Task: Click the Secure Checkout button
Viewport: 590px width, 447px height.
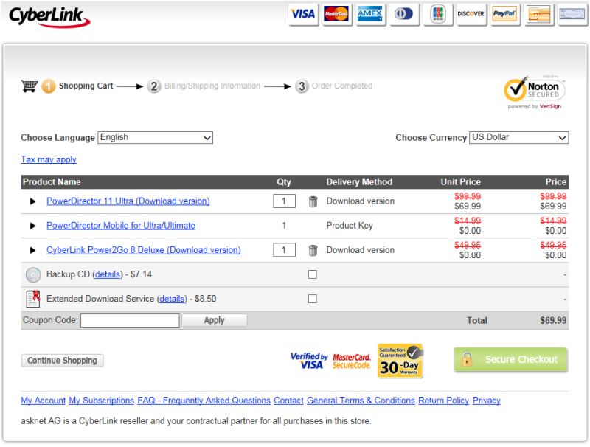Action: coord(510,360)
